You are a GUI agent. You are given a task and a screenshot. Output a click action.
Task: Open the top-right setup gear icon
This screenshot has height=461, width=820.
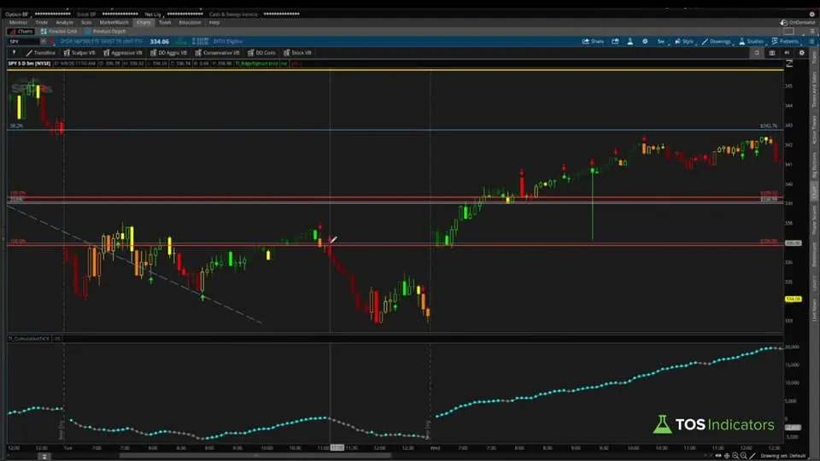click(812, 15)
